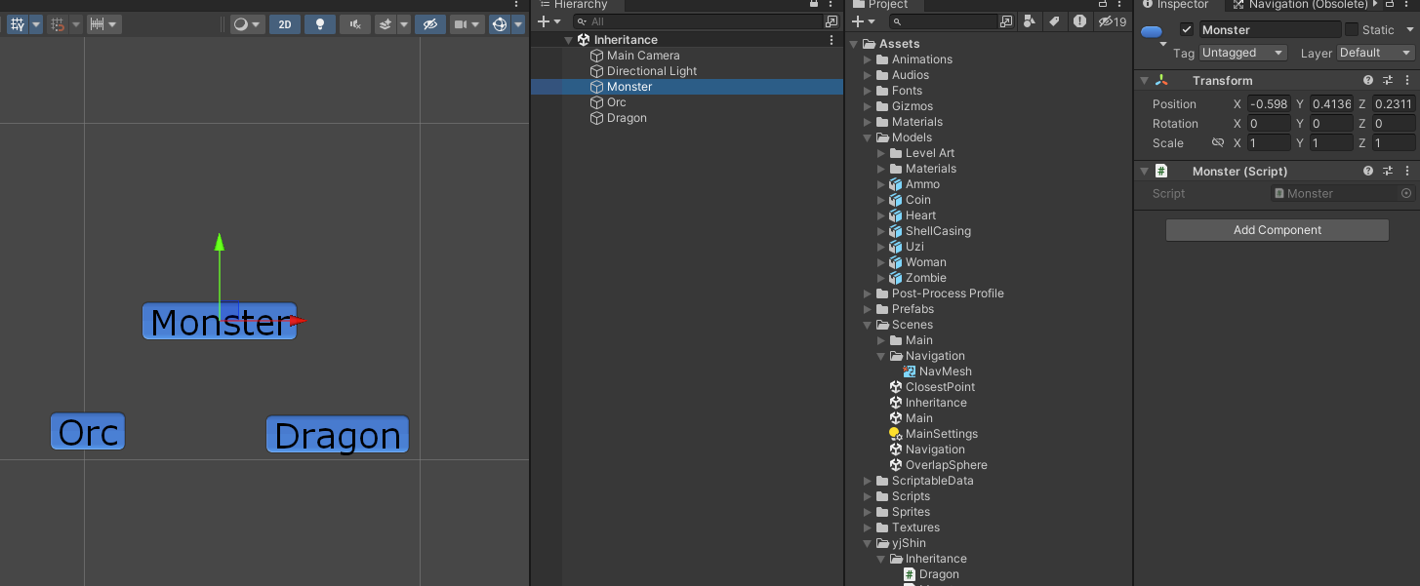Open the Scene view kebab menu
Viewport: 1420px width, 586px height.
click(x=517, y=4)
